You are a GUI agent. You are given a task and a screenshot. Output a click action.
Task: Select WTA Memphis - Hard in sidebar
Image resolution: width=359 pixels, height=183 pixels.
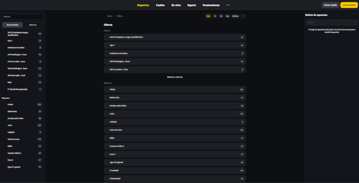click(22, 75)
